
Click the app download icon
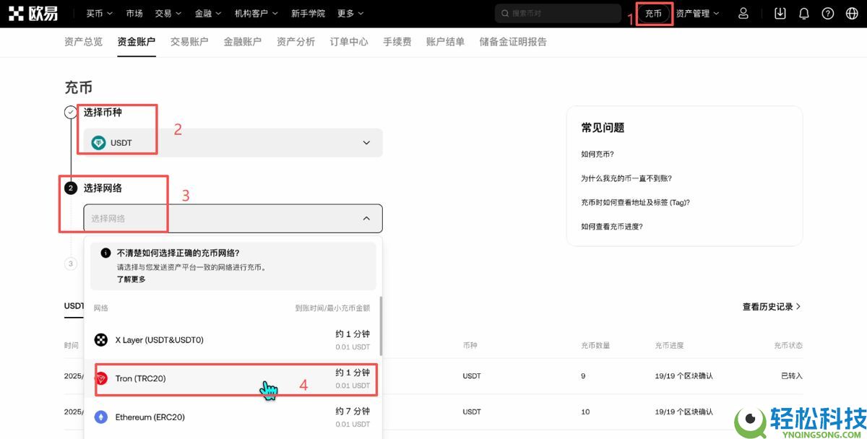point(780,12)
